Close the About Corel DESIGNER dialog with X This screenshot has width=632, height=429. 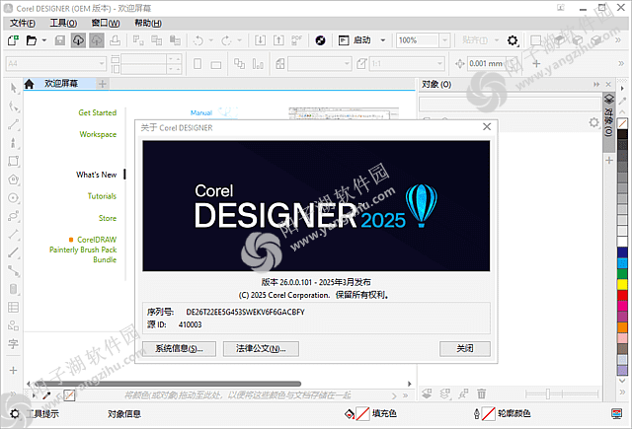coord(487,127)
